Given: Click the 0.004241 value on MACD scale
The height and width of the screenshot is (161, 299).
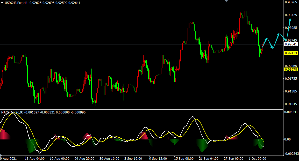Looking at the screenshot, I should pyautogui.click(x=291, y=112).
